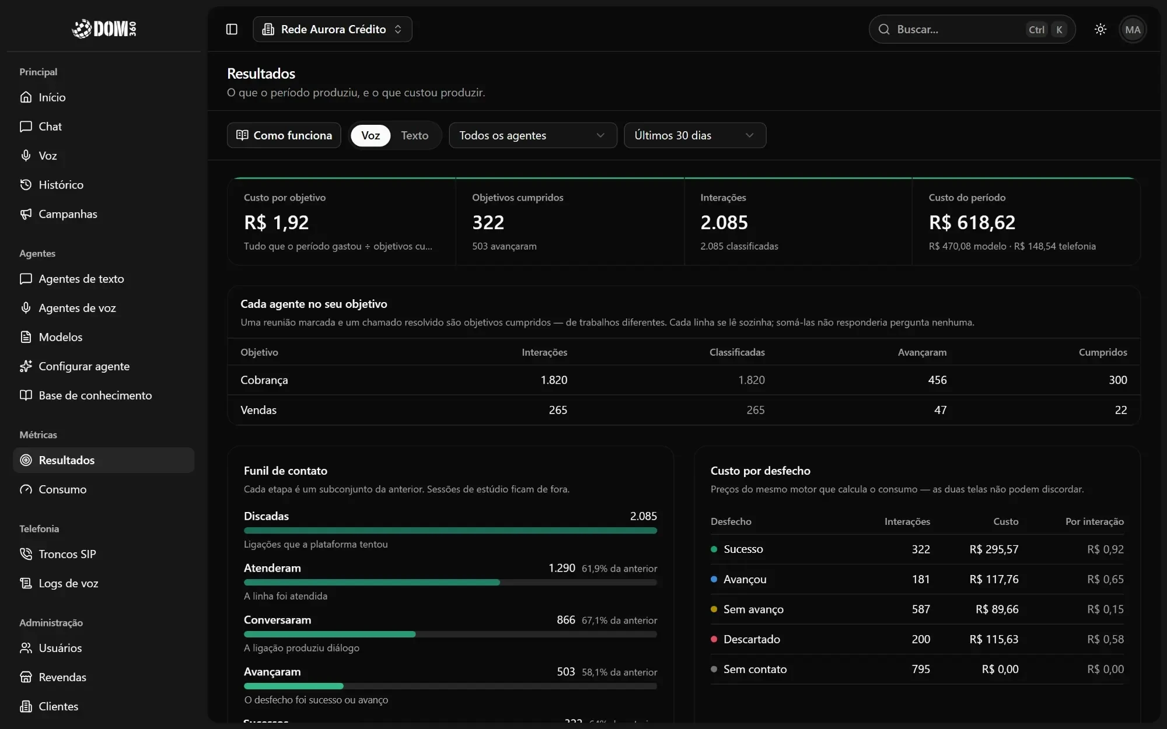Click the Configurar agente sparkle icon
The height and width of the screenshot is (729, 1167).
[26, 366]
